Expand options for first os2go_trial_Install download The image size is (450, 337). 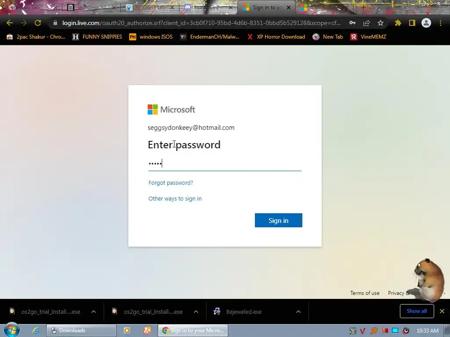[x=94, y=312]
